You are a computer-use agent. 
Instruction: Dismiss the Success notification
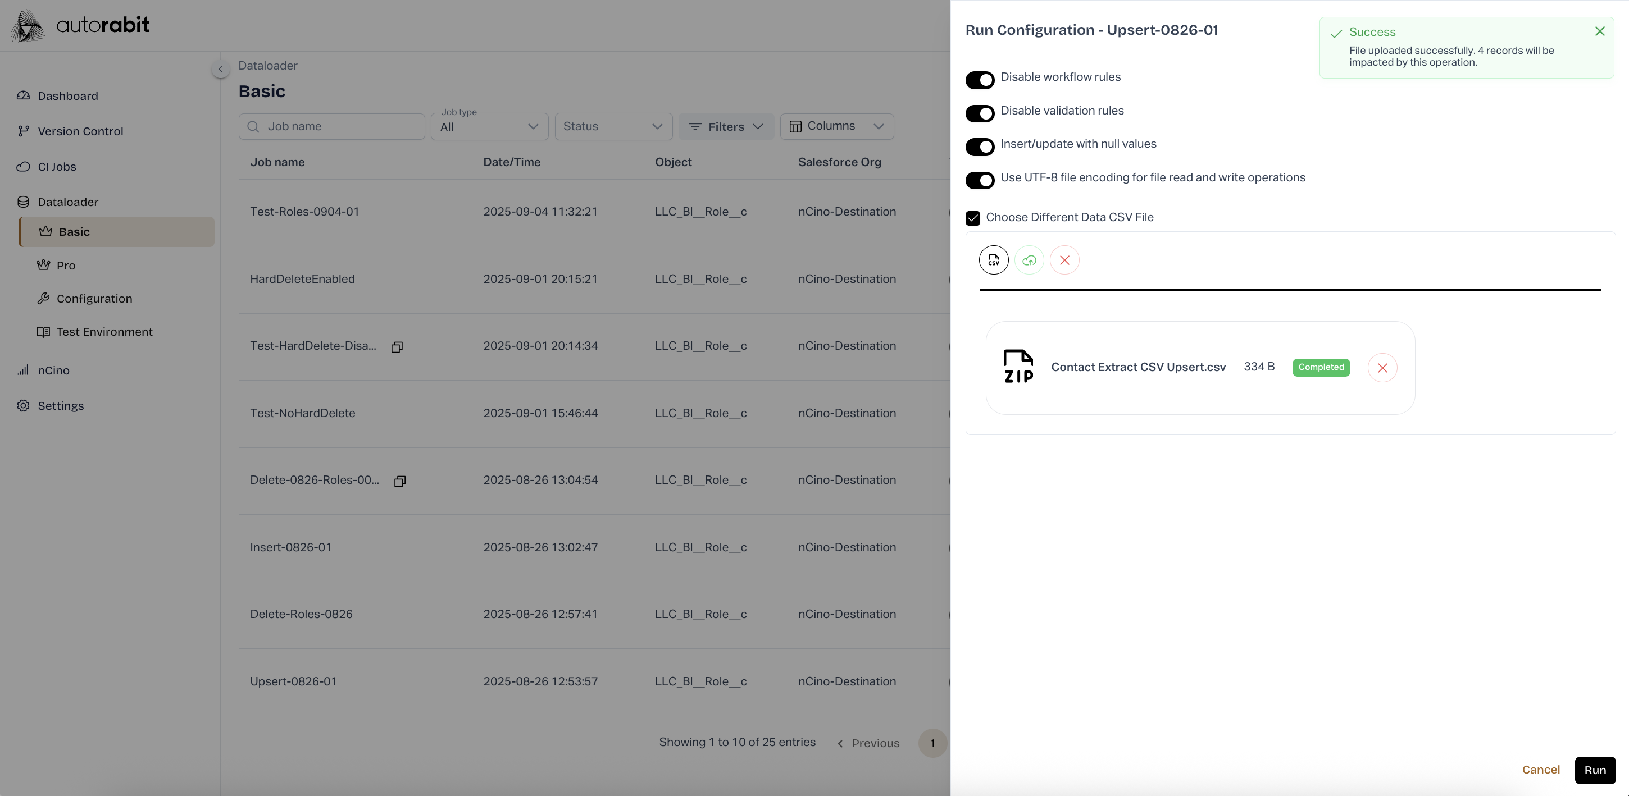[x=1599, y=31]
